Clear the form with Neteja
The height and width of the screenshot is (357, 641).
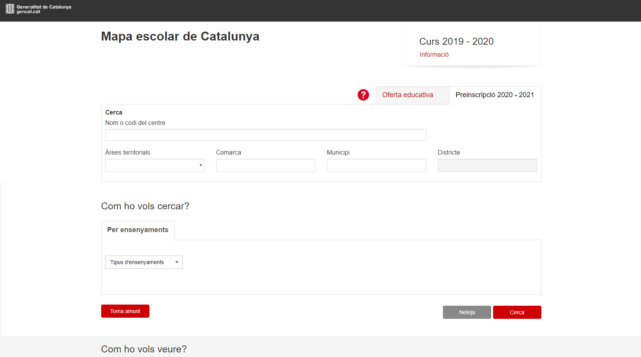(467, 312)
